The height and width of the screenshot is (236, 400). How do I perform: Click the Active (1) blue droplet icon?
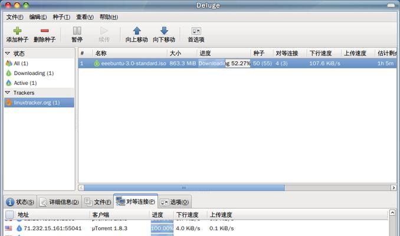(x=9, y=83)
